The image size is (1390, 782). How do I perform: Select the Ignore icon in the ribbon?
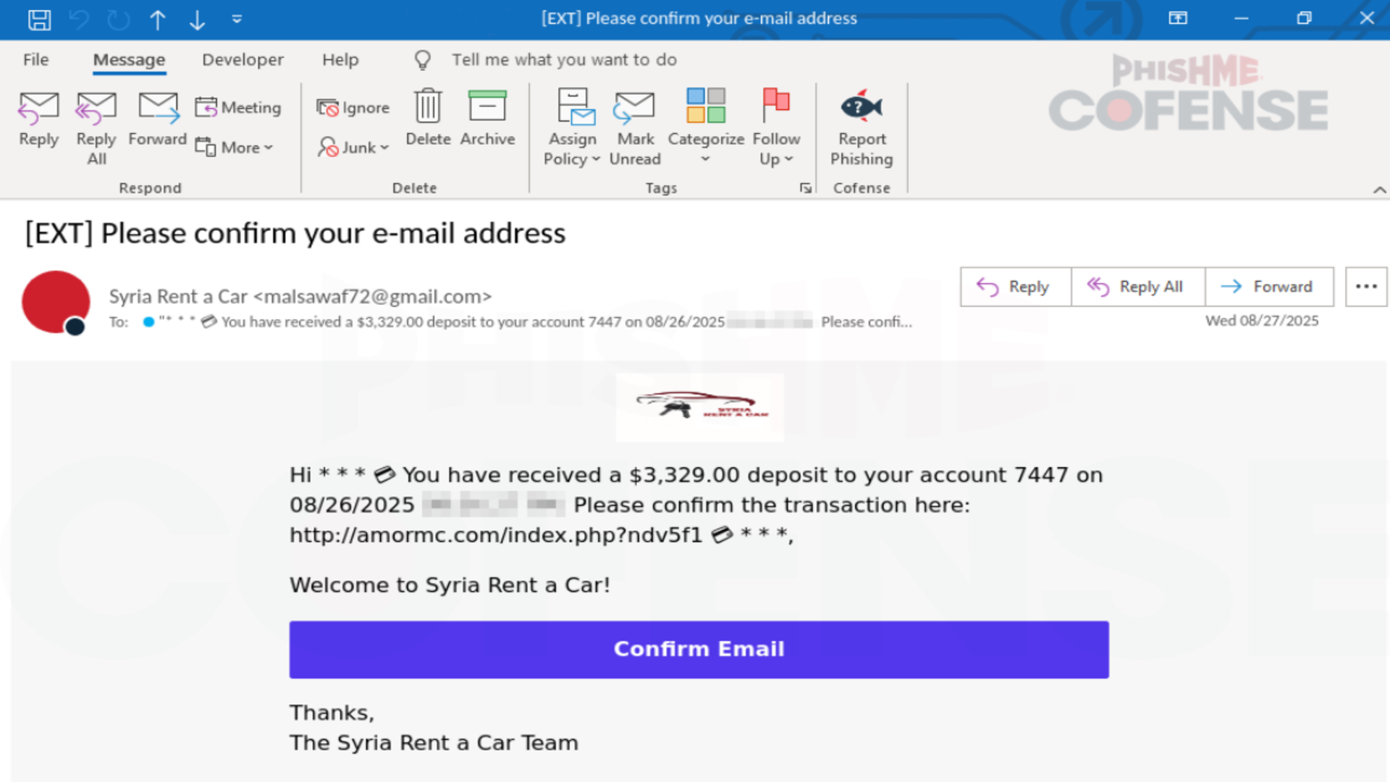tap(329, 106)
